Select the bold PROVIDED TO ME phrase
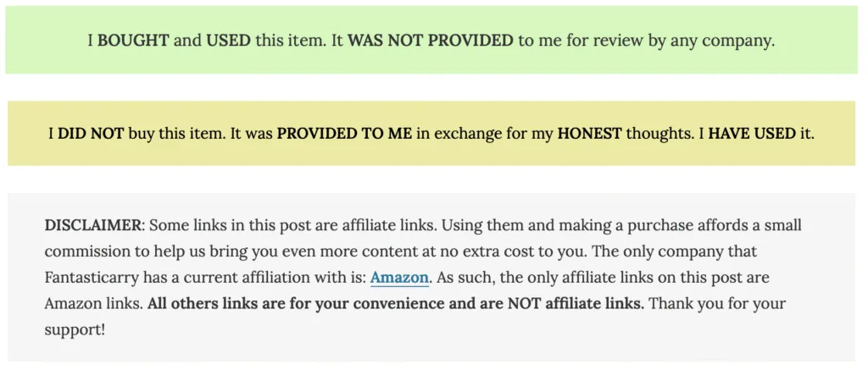Screen dimensions: 868x370 pos(344,133)
